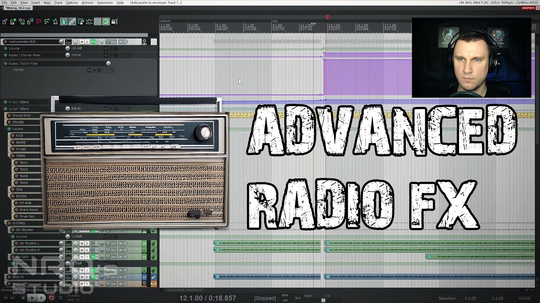This screenshot has height=303, width=540.
Task: Open routing for Gtr Rhythm R track
Action: tap(68, 250)
